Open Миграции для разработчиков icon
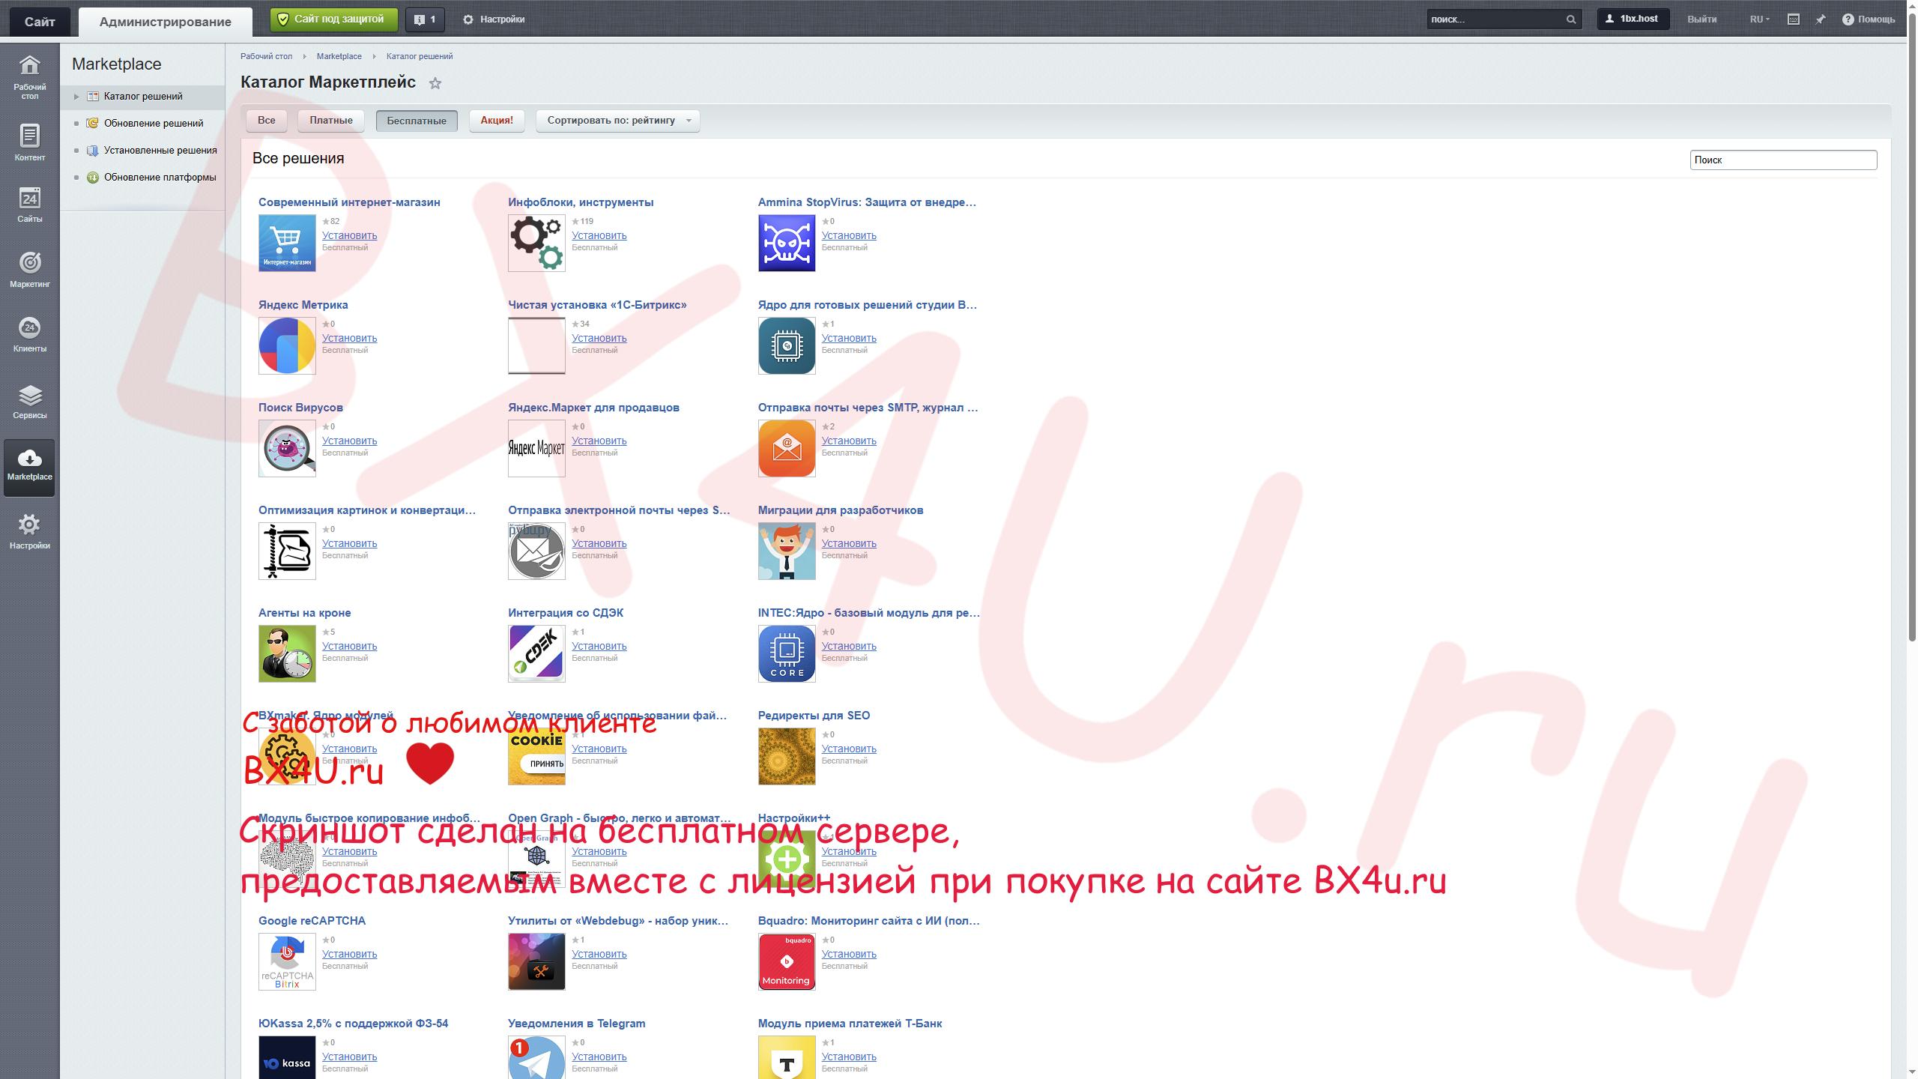 pos(787,551)
